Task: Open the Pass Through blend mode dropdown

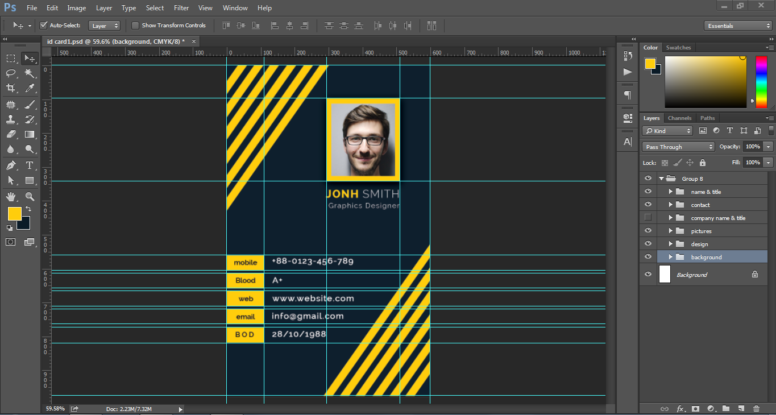Action: (x=678, y=147)
